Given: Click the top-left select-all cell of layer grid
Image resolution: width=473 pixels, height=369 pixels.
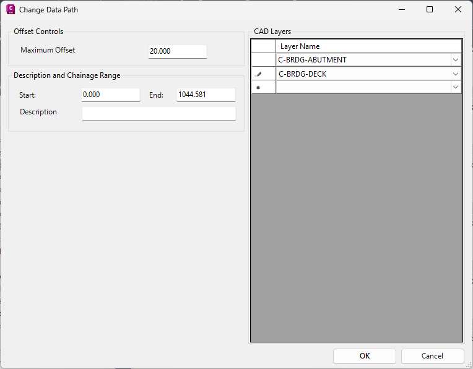Looking at the screenshot, I should [263, 46].
